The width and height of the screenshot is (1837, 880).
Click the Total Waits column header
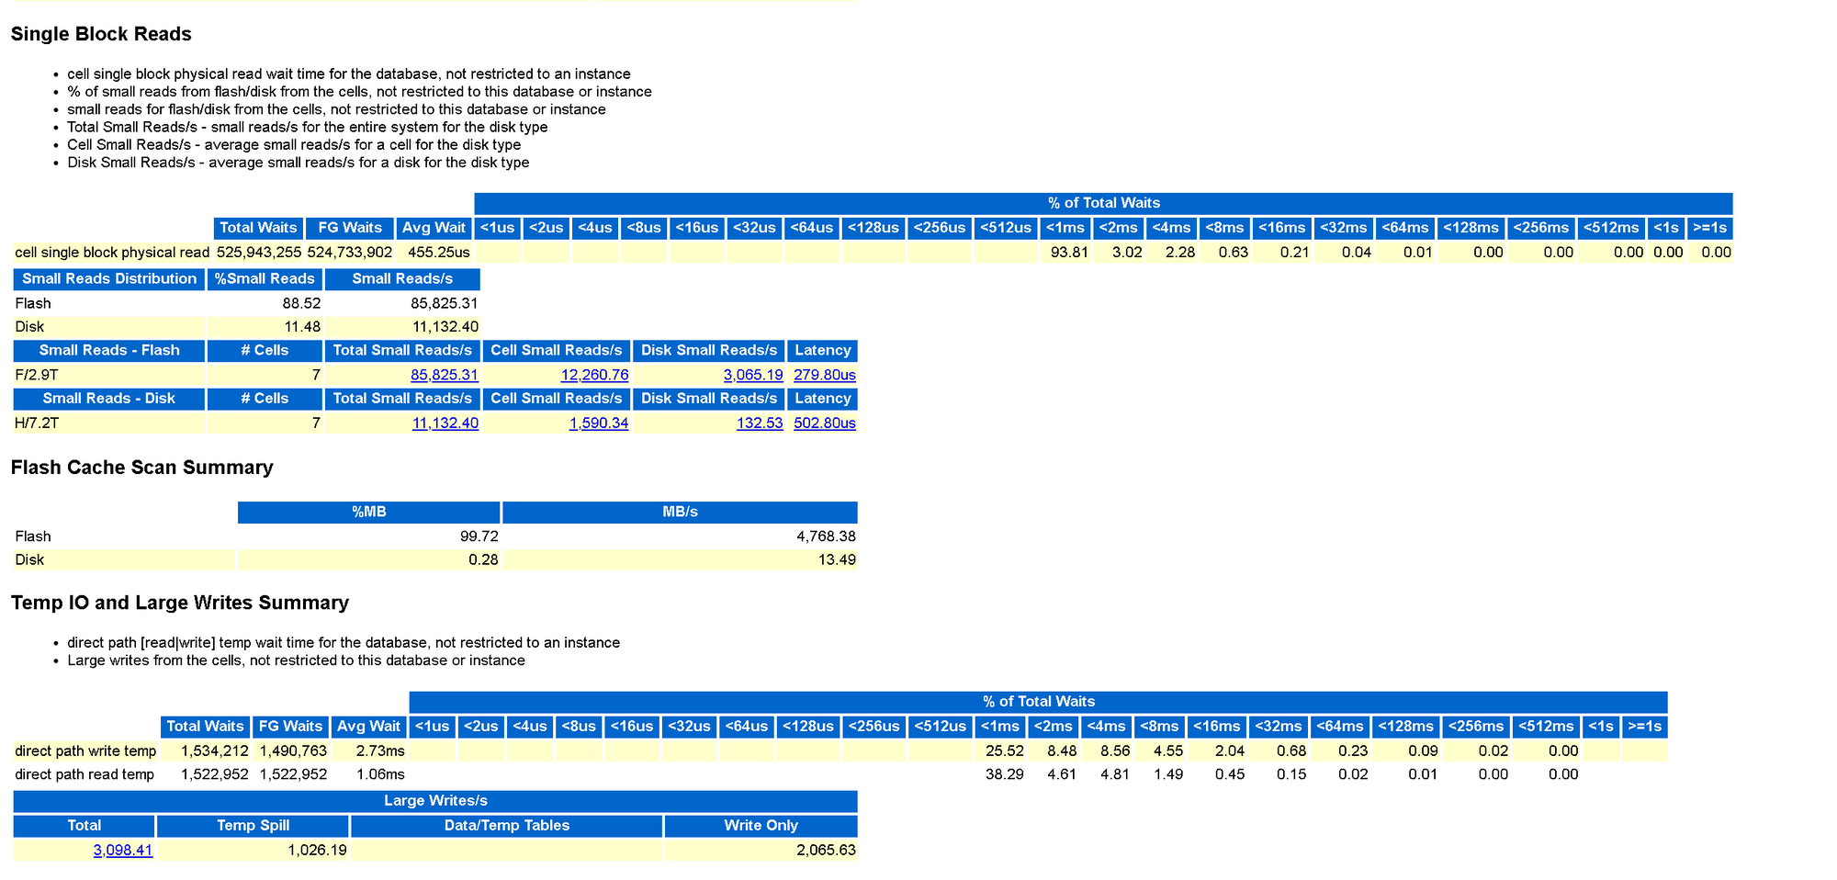pos(259,227)
